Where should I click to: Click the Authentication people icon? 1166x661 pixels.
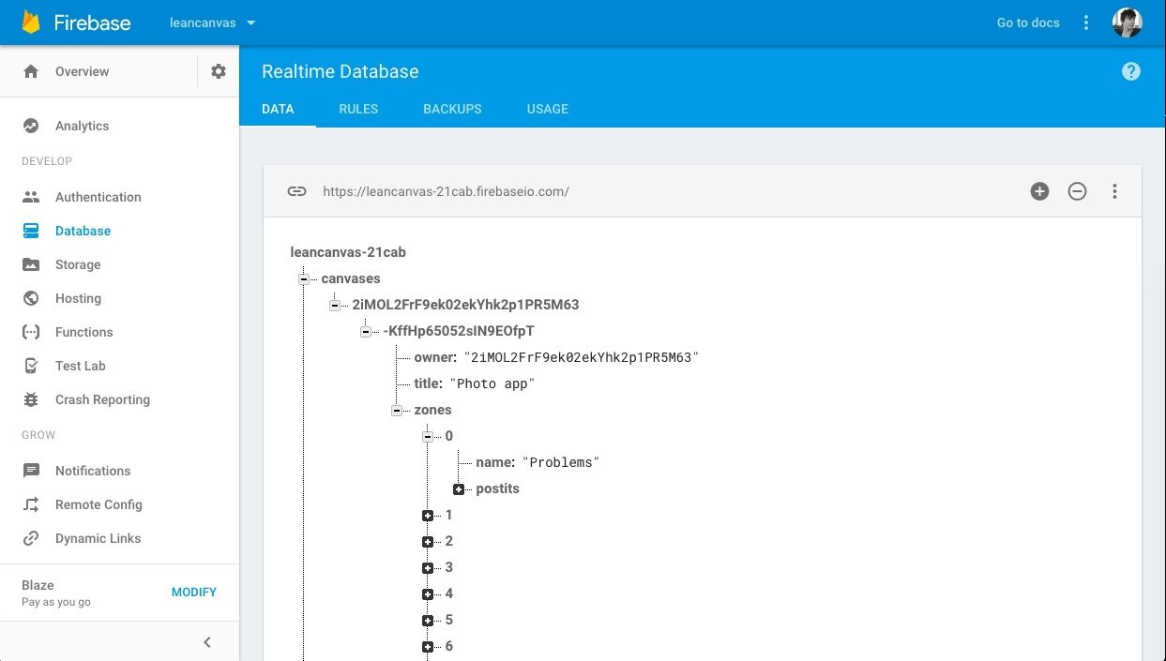[31, 197]
